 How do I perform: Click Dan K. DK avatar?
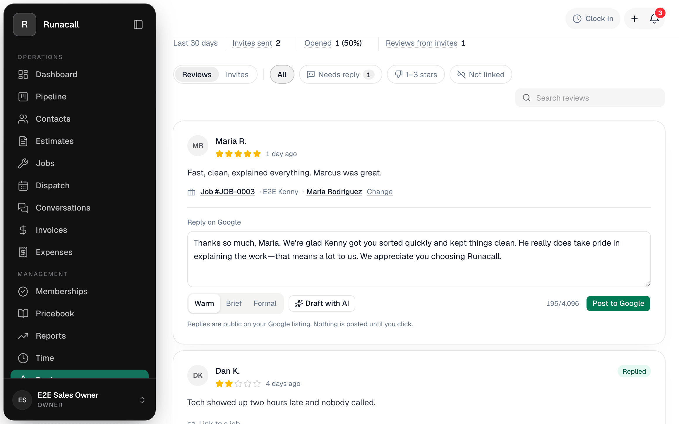[198, 375]
